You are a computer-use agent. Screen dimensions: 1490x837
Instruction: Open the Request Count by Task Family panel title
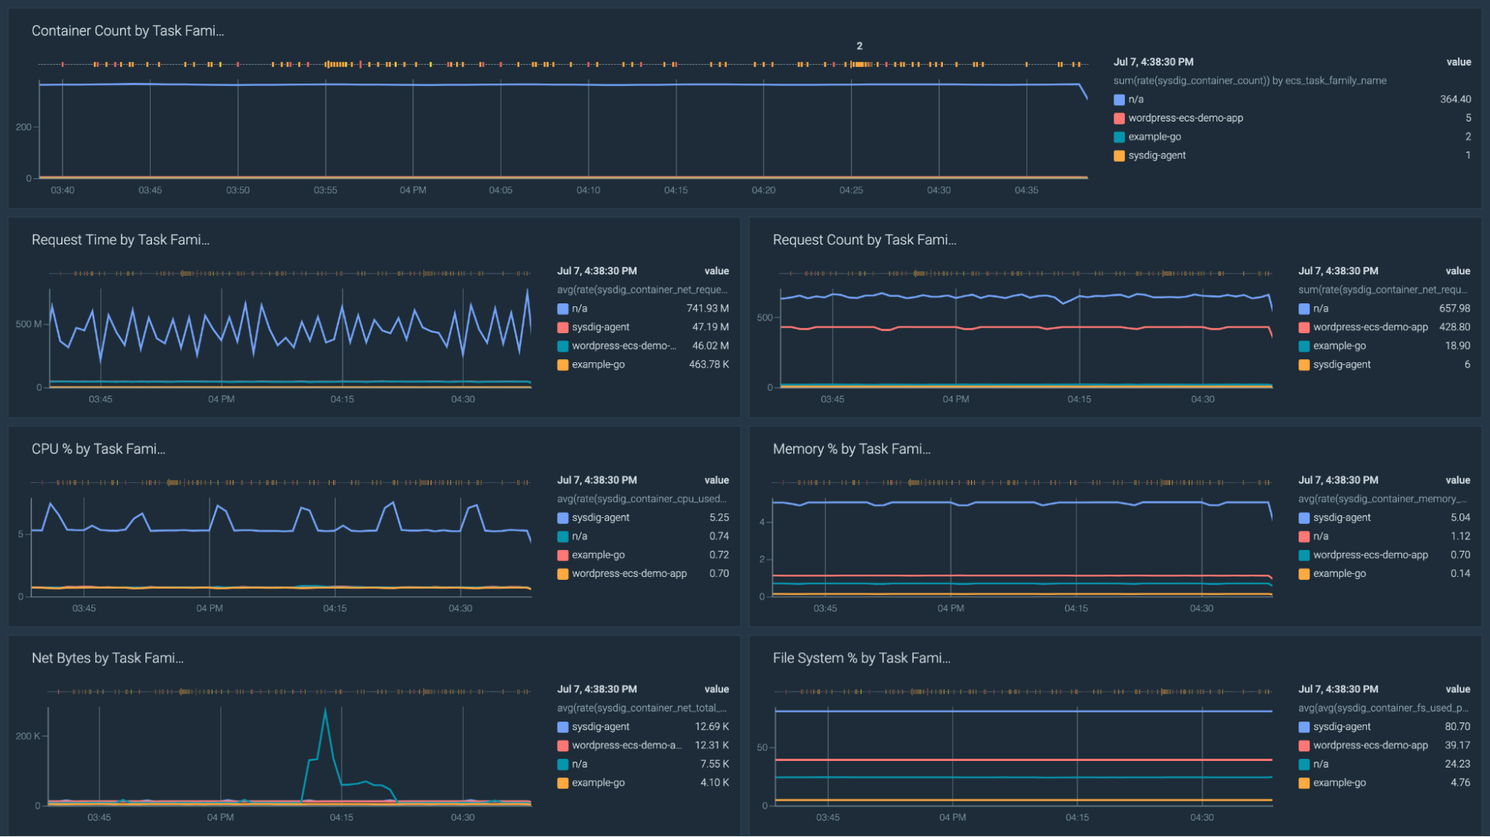pos(864,240)
